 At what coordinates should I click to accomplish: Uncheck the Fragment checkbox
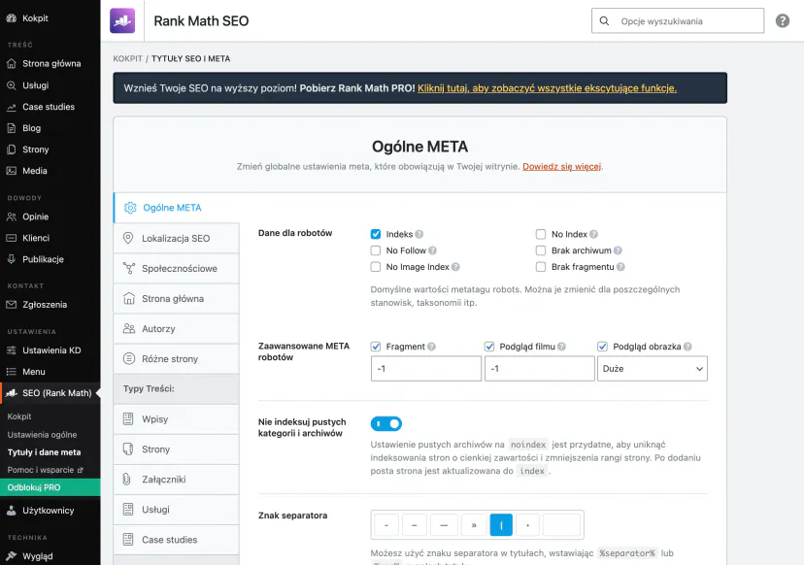(376, 347)
